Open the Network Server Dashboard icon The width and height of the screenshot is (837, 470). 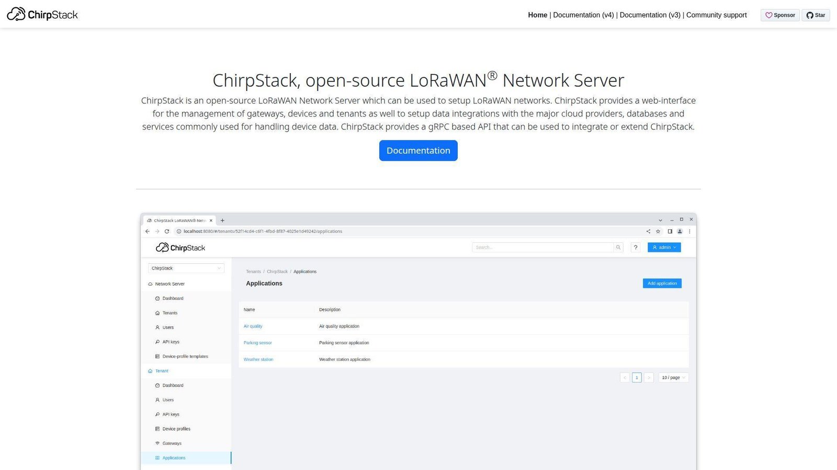point(158,298)
